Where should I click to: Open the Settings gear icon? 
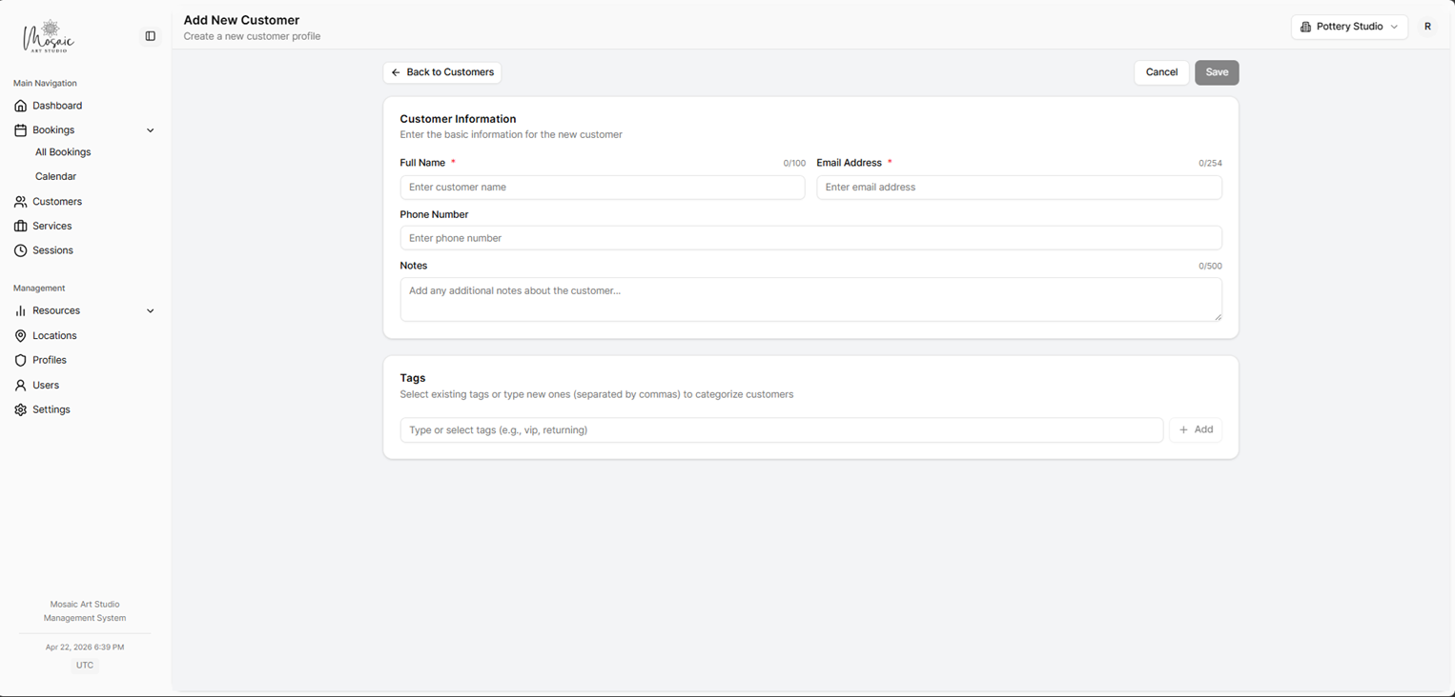pyautogui.click(x=20, y=409)
